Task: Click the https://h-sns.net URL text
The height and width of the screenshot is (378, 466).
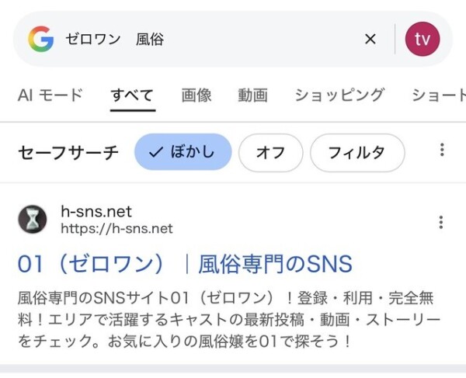Action: 116,229
